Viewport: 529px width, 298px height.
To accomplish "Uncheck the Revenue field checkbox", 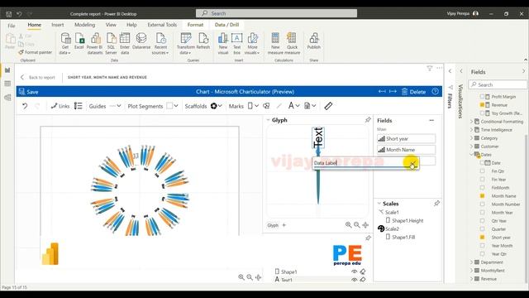I will [x=482, y=105].
